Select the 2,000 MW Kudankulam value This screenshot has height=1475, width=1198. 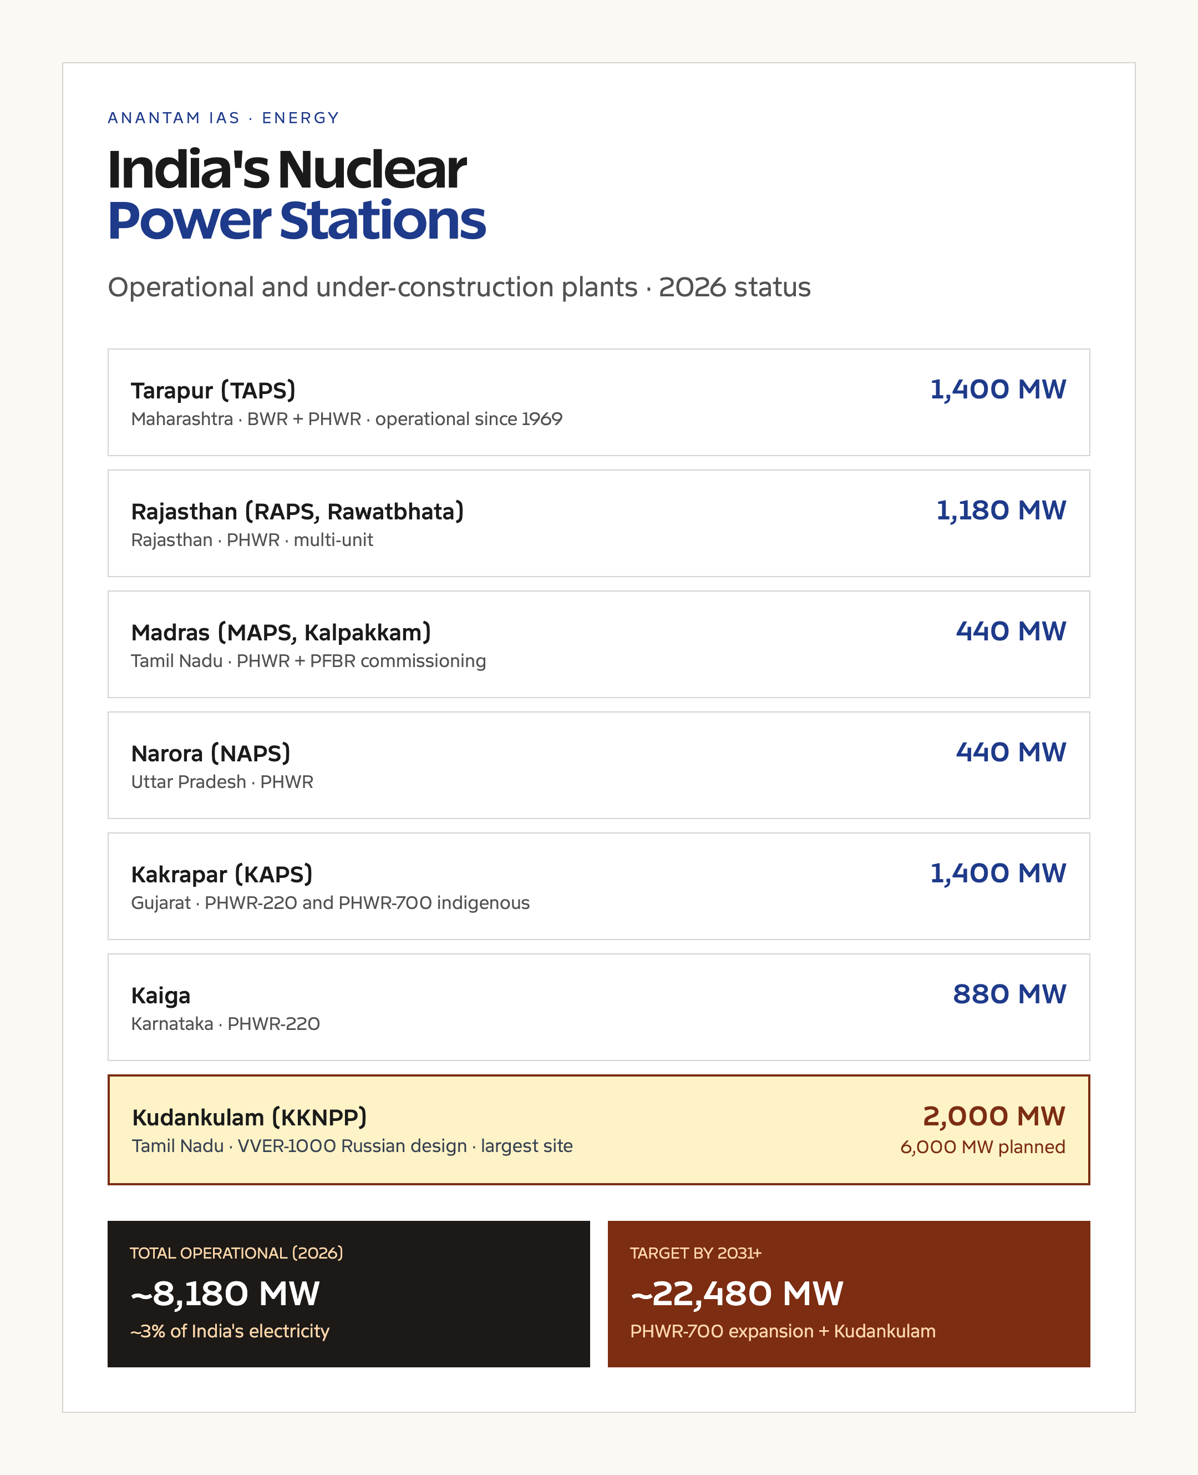[994, 1116]
